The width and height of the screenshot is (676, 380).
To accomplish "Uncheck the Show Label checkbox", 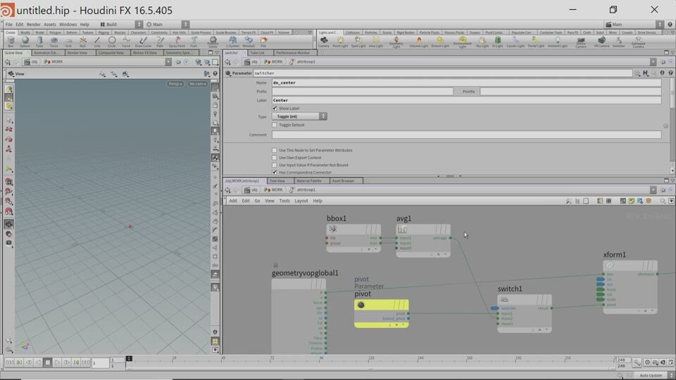I will tap(275, 108).
